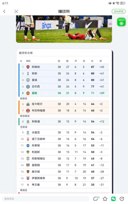This screenshot has width=128, height=204.
Task: Tap the 分 points column header
Action: (92, 61)
